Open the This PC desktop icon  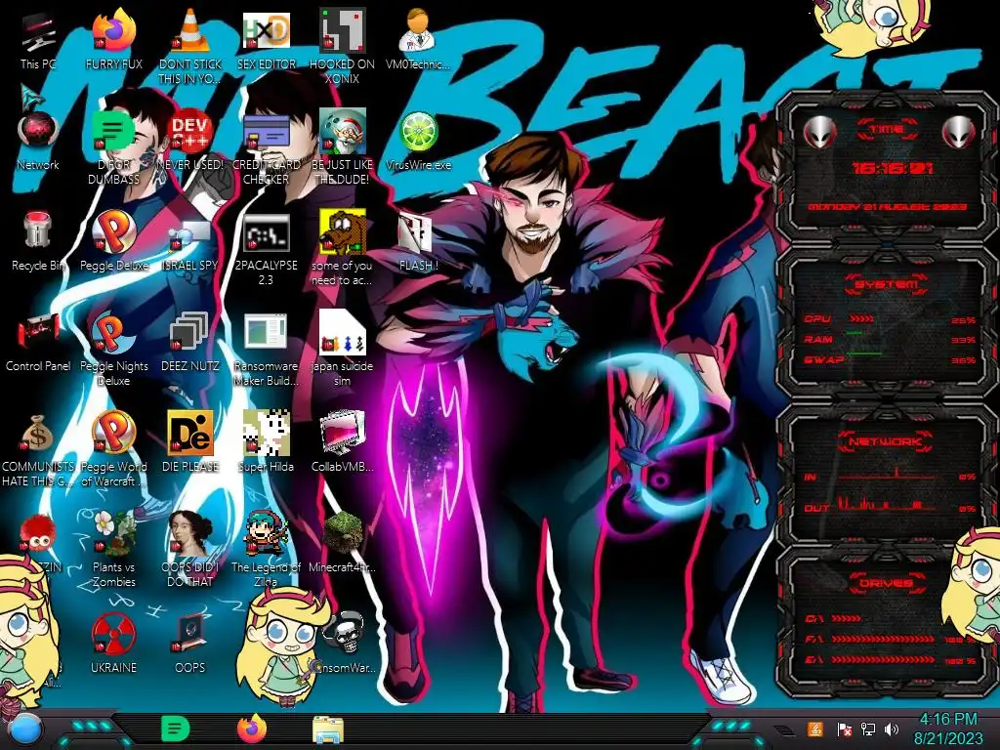click(38, 33)
